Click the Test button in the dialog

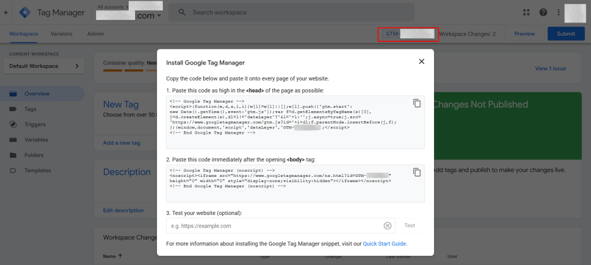(x=410, y=225)
